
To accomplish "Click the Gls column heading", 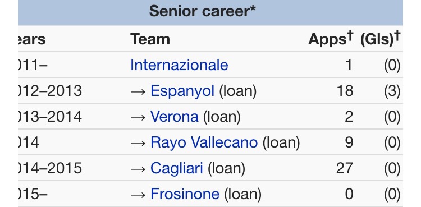I will coord(377,40).
